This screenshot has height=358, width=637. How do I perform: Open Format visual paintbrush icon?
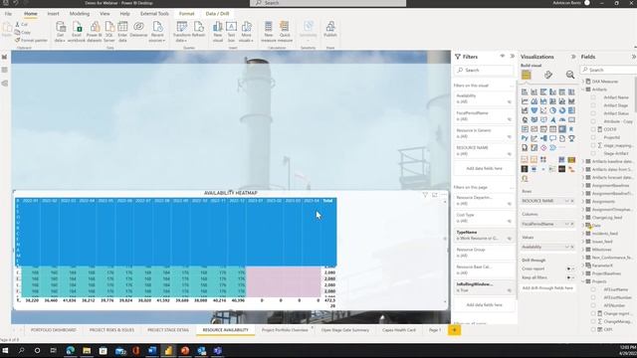[x=548, y=75]
